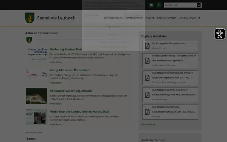
Task: Click weiterlesen under Förderung Photovoltaik
Action: coord(56,62)
